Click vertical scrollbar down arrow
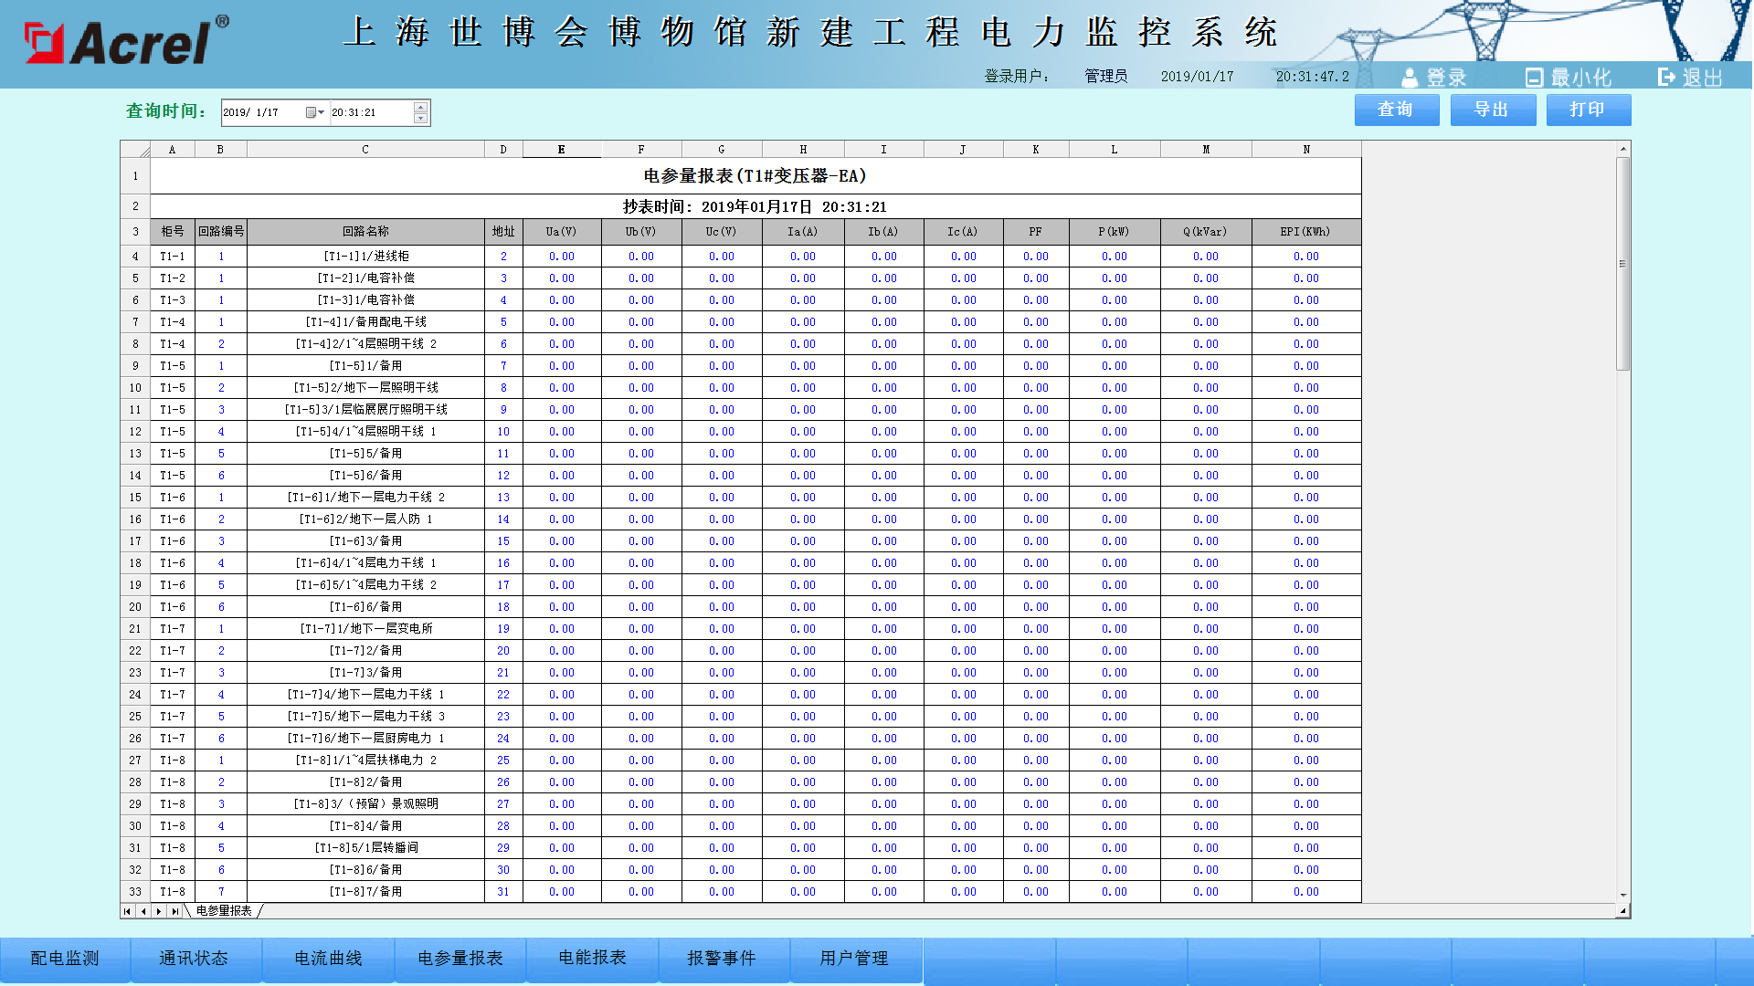 1623,896
